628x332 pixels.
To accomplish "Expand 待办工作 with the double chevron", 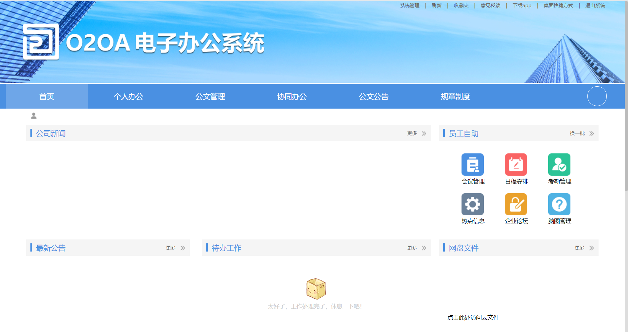I will pos(424,248).
